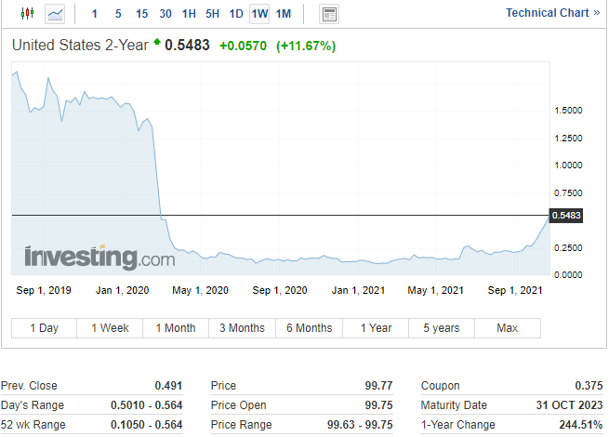Select the 1W weekly interval
This screenshot has height=437, width=609.
click(259, 14)
